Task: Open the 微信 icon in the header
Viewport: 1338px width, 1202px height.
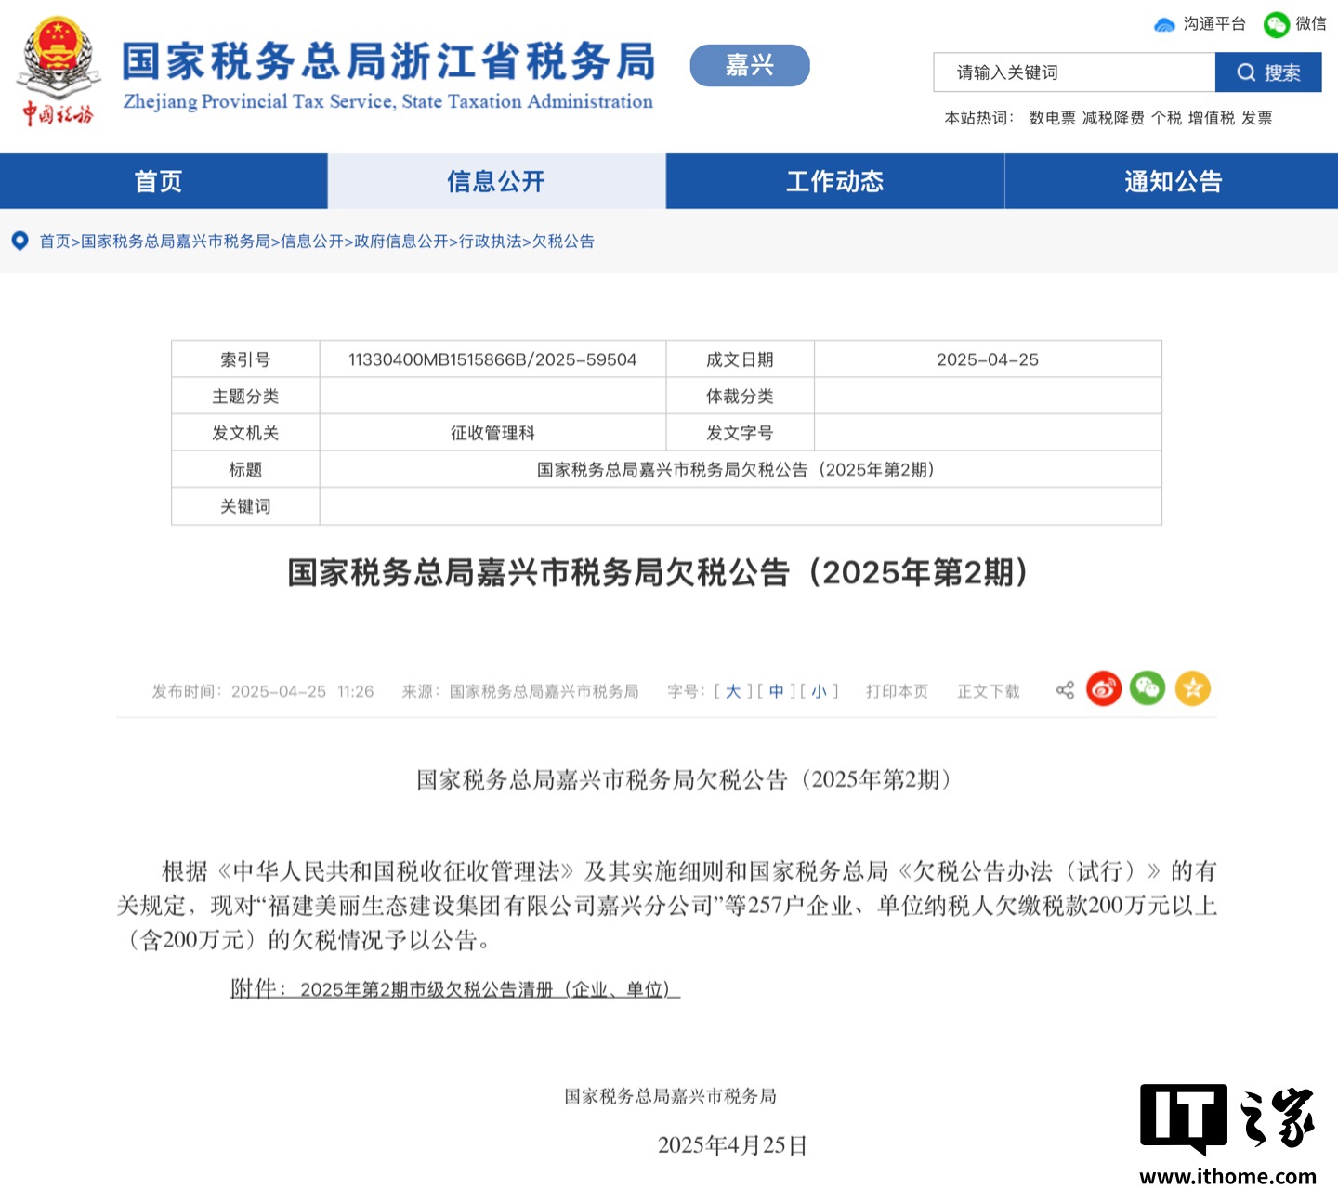Action: tap(1277, 25)
